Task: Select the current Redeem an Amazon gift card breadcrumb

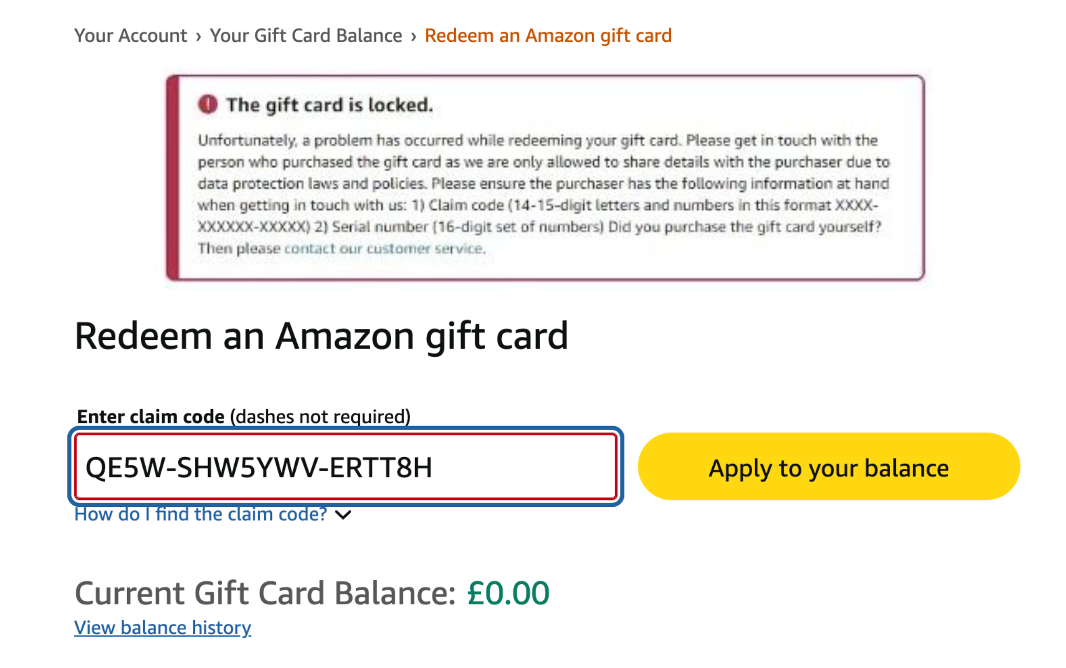Action: (x=548, y=36)
